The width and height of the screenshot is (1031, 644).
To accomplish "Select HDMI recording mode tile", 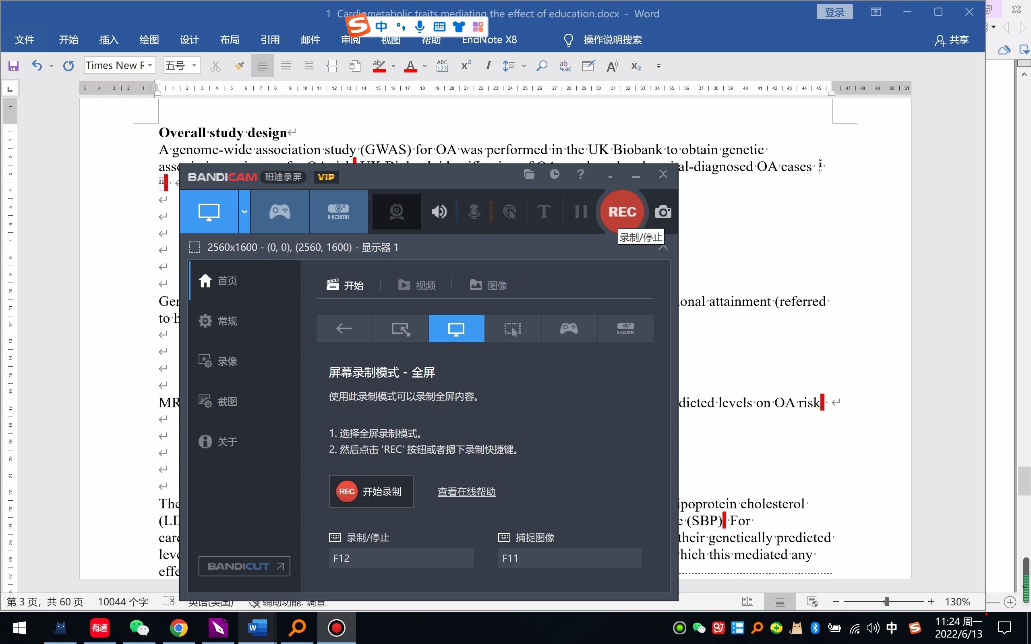I will [625, 328].
